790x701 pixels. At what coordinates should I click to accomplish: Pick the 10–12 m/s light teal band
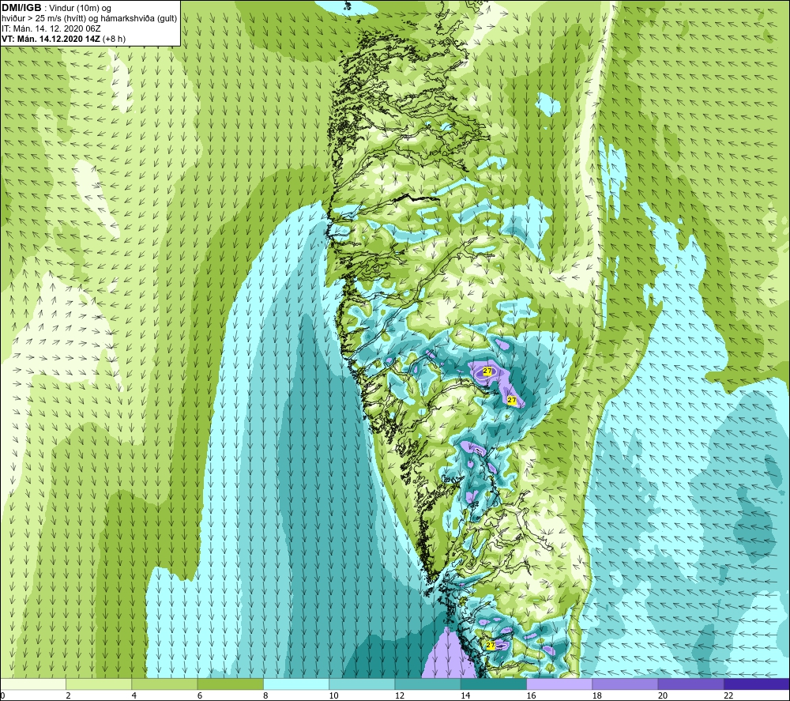click(363, 684)
